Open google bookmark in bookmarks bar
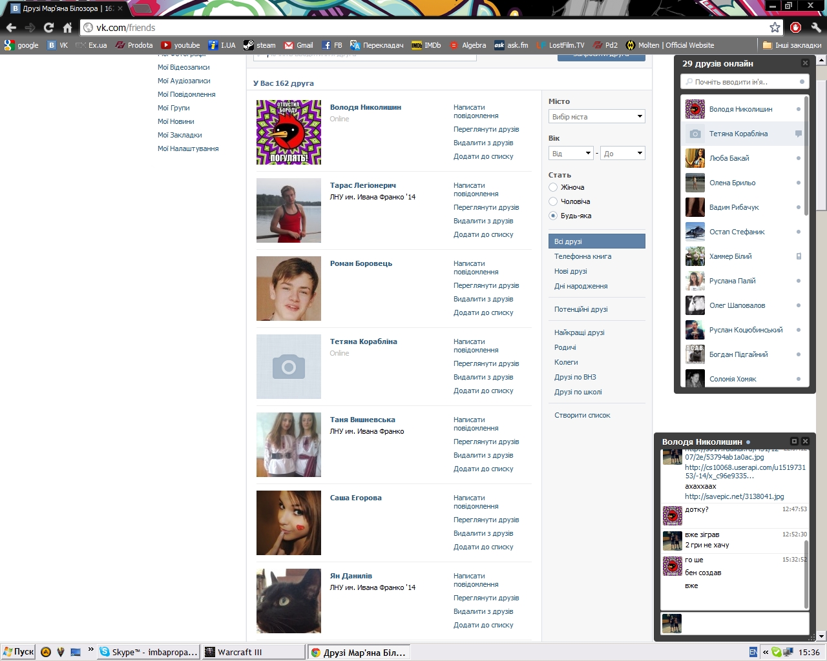 pyautogui.click(x=21, y=45)
